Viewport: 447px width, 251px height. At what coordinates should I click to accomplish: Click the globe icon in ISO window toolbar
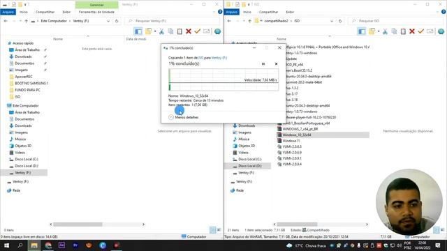441,31
